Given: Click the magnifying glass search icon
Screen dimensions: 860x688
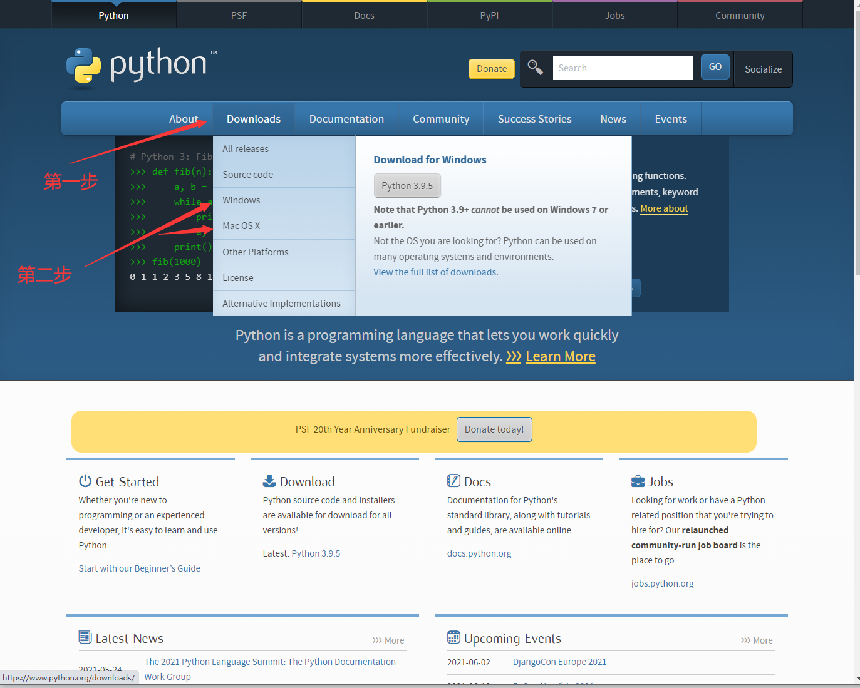Looking at the screenshot, I should pyautogui.click(x=535, y=68).
